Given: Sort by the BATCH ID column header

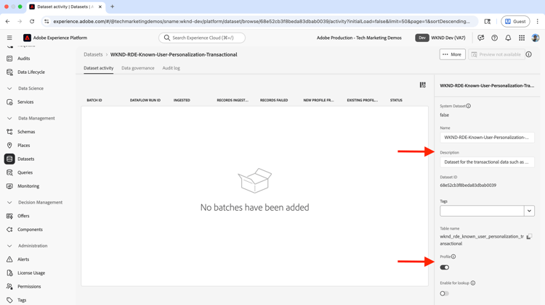Looking at the screenshot, I should coord(94,100).
